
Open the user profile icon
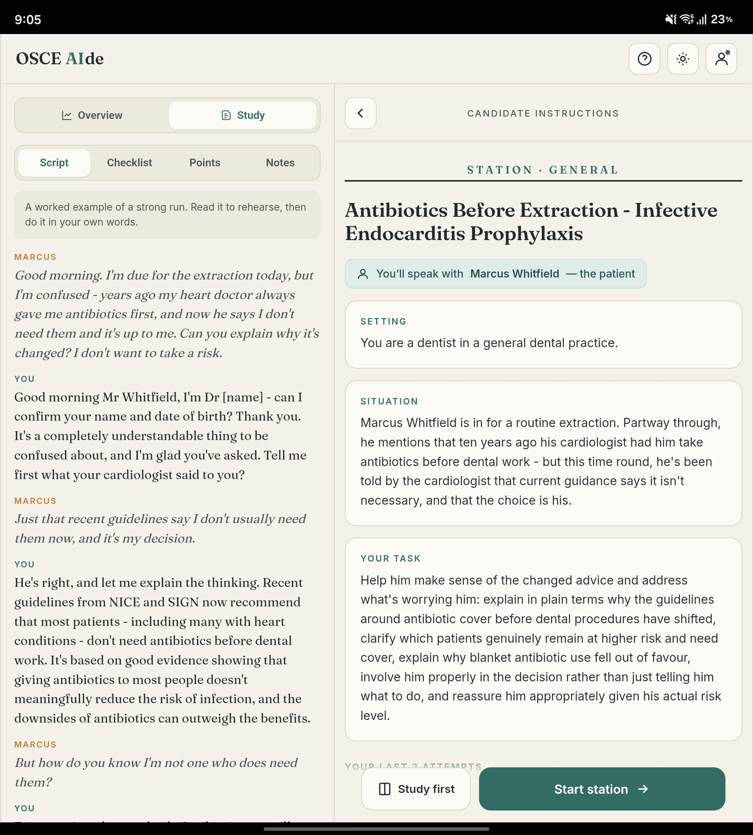[x=721, y=59]
